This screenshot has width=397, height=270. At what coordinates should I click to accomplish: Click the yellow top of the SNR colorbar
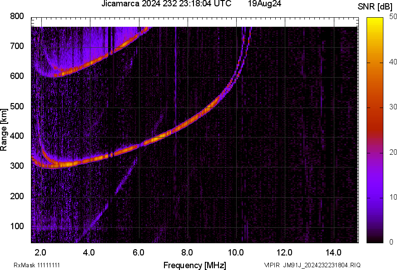pos(375,20)
